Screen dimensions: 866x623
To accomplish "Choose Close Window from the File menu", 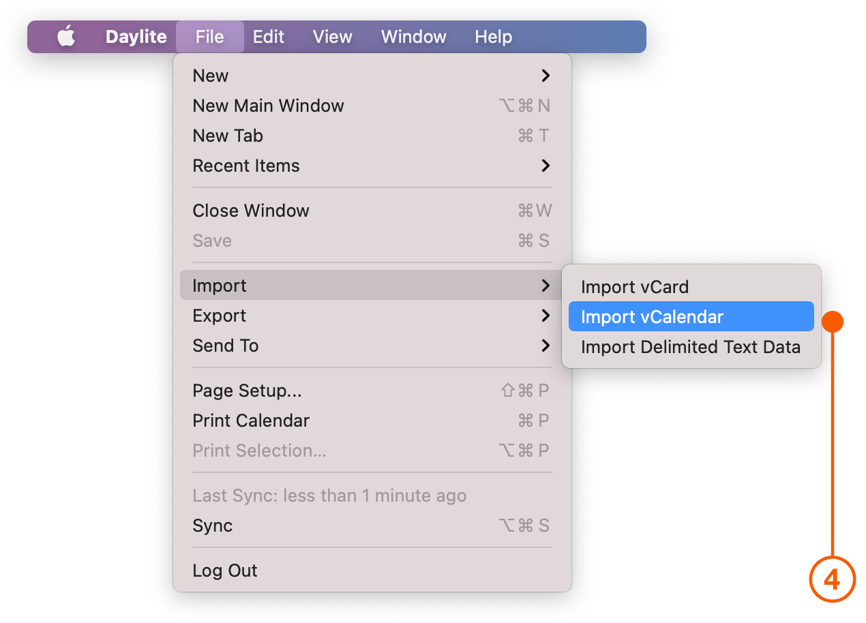I will point(251,211).
